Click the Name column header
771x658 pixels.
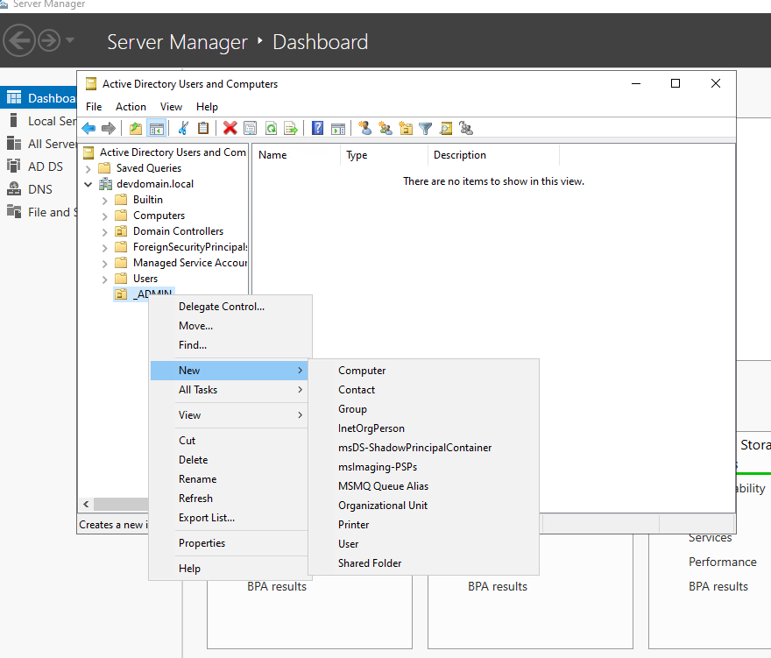point(296,155)
